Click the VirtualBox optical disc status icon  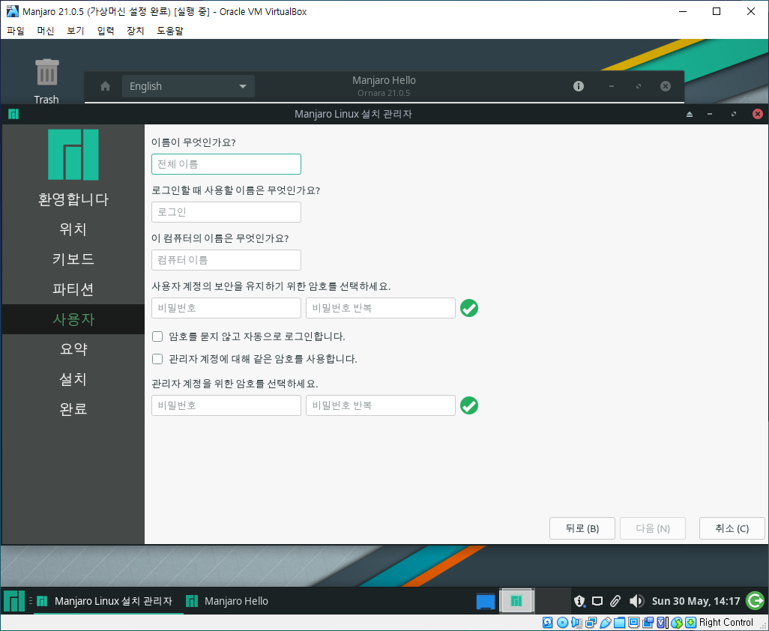click(x=563, y=623)
